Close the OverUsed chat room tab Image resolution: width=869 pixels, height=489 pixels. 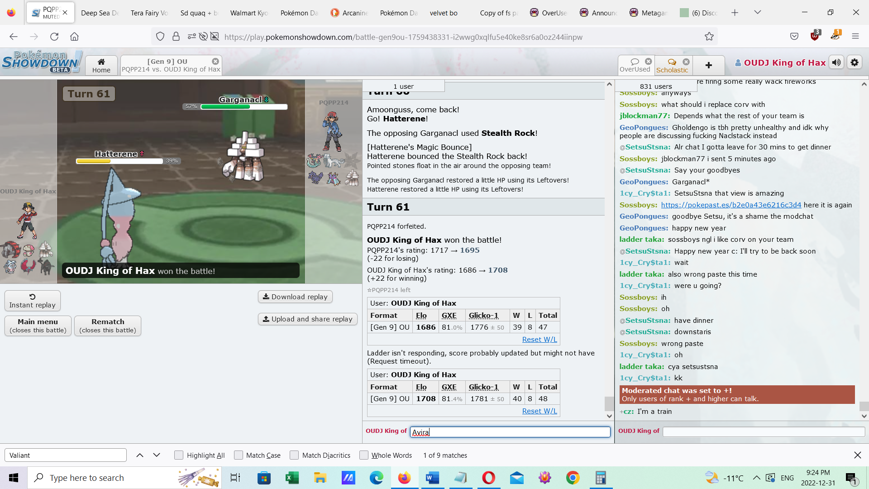[x=649, y=62]
